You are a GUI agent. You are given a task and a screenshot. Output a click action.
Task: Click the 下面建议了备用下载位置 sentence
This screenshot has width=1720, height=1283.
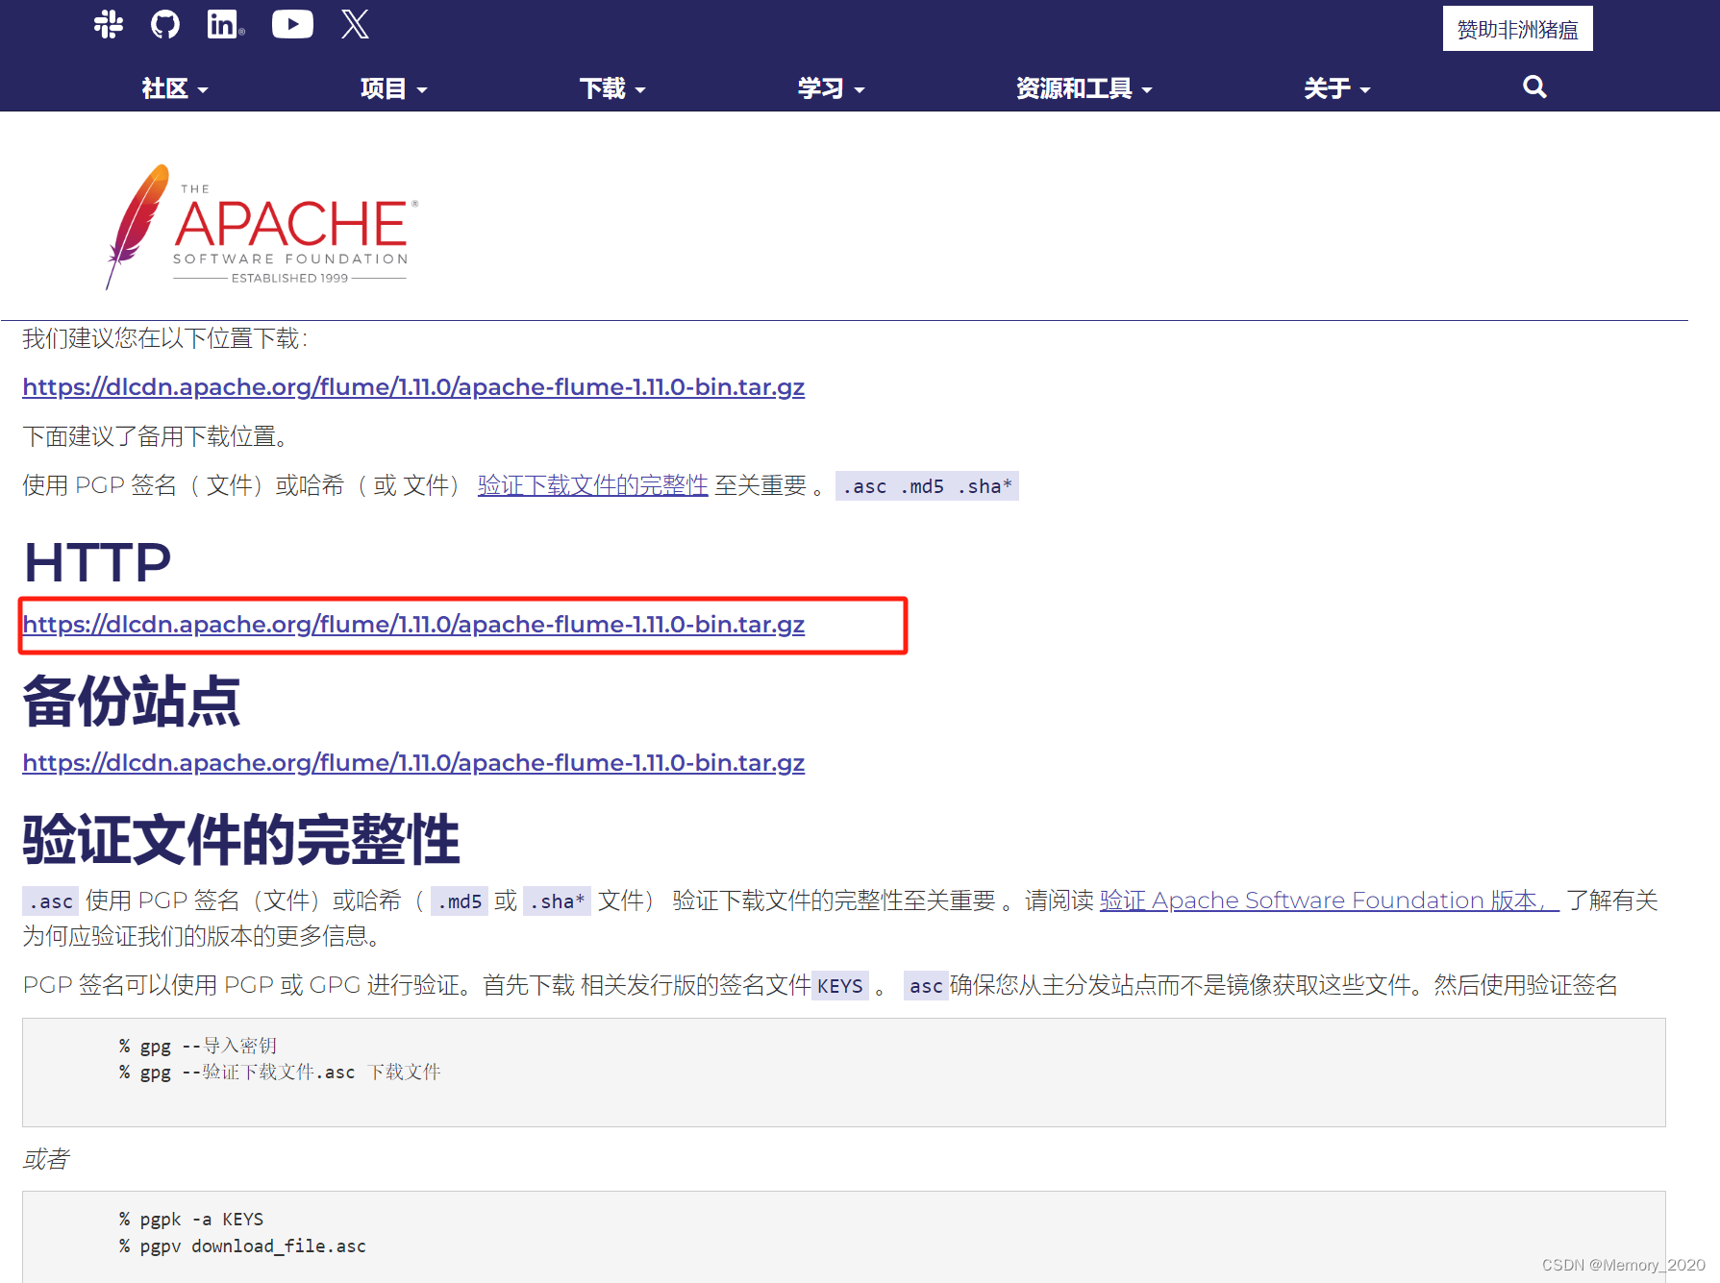[x=156, y=437]
